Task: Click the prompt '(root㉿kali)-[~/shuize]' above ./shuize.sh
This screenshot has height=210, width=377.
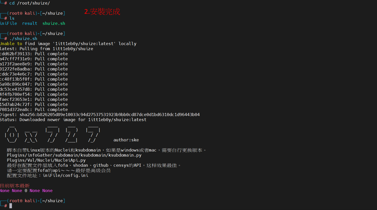Action: click(33, 33)
